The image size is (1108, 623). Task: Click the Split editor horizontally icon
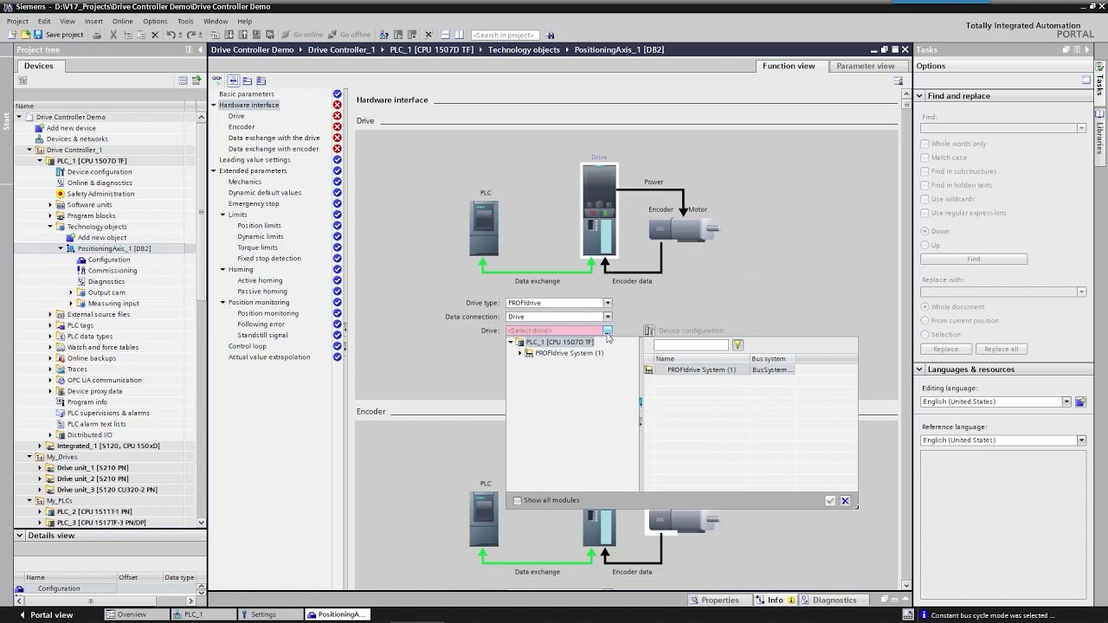click(x=445, y=35)
